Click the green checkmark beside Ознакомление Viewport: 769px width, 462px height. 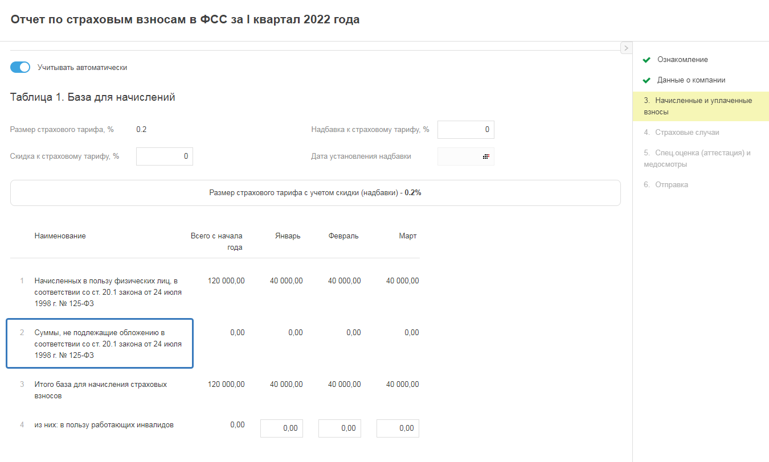coord(647,60)
